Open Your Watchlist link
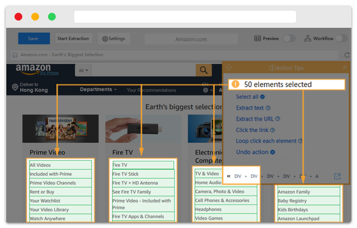The width and height of the screenshot is (357, 228). 60,201
